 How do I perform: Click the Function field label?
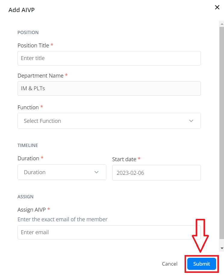tap(28, 107)
